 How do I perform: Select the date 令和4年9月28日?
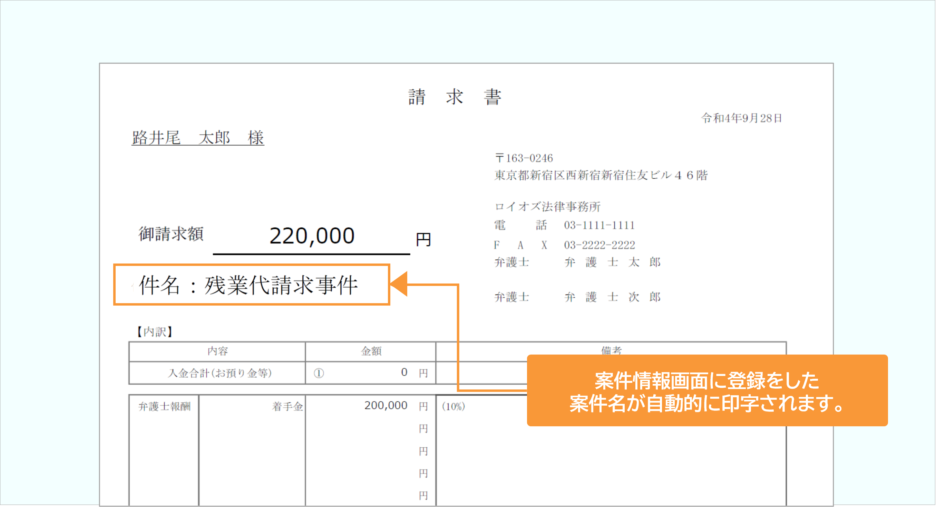741,118
